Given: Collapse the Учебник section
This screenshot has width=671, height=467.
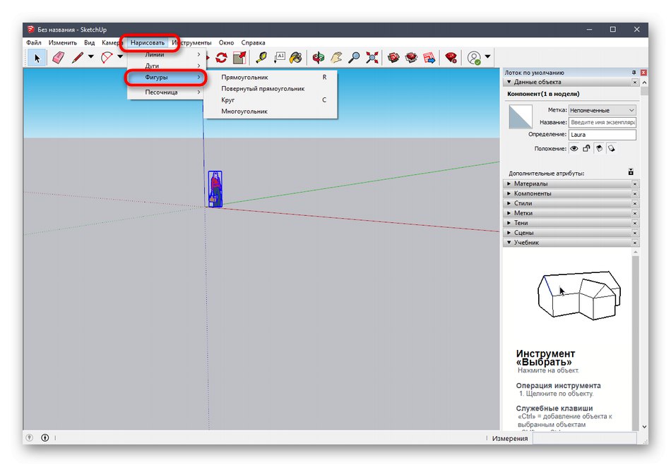Looking at the screenshot, I should (509, 243).
